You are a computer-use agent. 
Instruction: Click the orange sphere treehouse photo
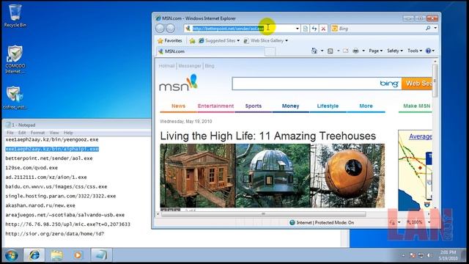tap(347, 175)
